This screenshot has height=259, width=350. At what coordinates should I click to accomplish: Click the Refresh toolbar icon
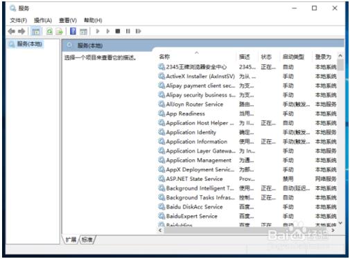pyautogui.click(x=49, y=31)
